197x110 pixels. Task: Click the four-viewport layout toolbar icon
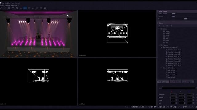(25, 8)
